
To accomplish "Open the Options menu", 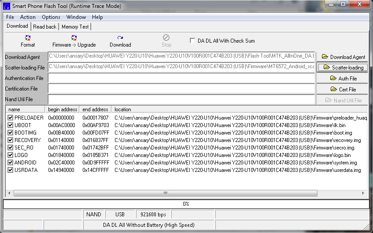I will pyautogui.click(x=51, y=17).
